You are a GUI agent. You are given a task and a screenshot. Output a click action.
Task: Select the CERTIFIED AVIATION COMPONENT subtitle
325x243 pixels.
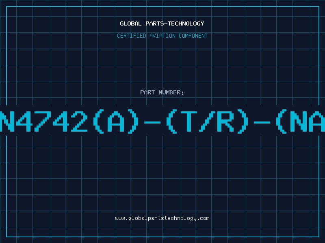point(162,36)
